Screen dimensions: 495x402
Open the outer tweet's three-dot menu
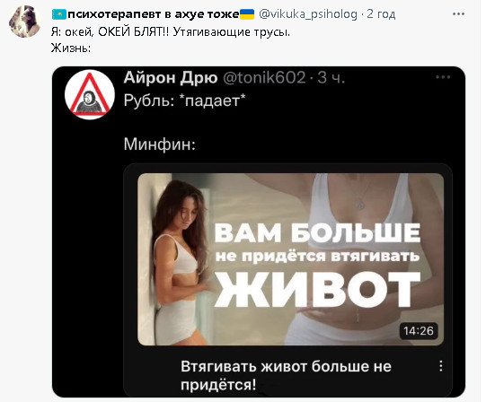pos(458,14)
